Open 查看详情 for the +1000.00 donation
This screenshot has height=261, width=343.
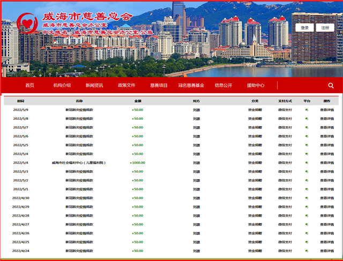tap(327, 163)
